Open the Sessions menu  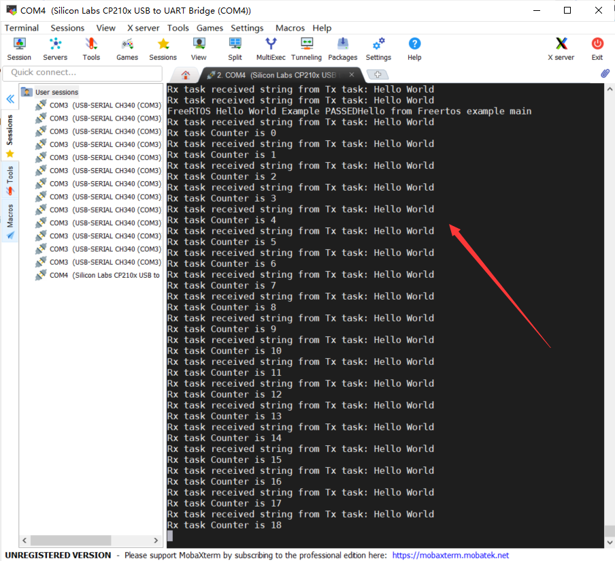pyautogui.click(x=67, y=28)
